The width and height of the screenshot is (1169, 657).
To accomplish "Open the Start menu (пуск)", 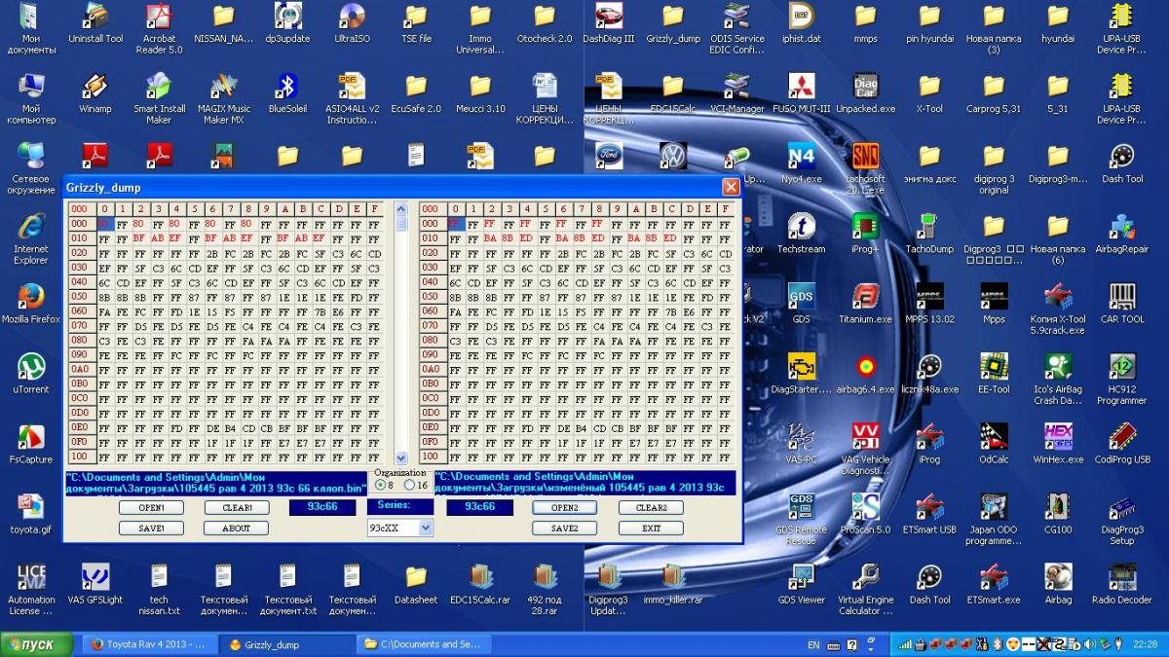I will (37, 644).
